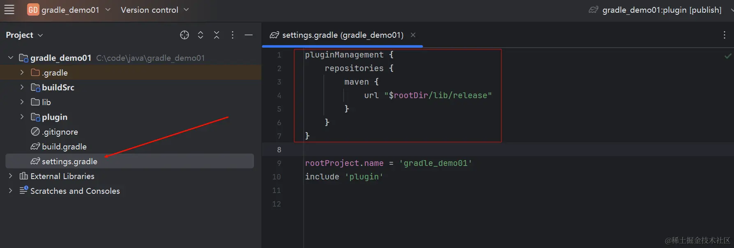Viewport: 734px width, 248px height.
Task: Select the .gradle folder row
Action: point(131,72)
